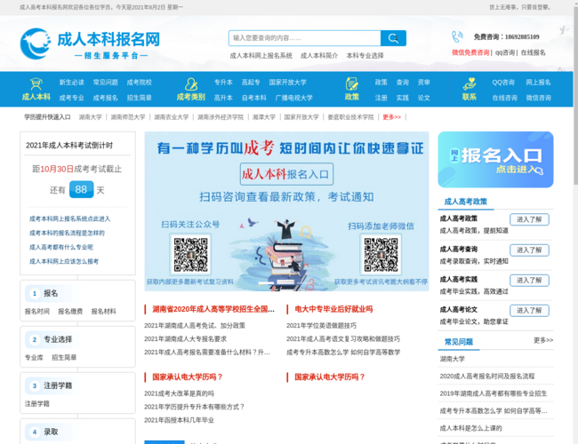578x444 pixels.
Task: Open 本科专业选择 link under search
Action: 365,56
